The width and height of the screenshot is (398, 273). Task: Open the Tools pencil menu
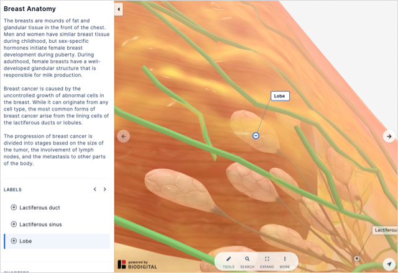(x=228, y=262)
